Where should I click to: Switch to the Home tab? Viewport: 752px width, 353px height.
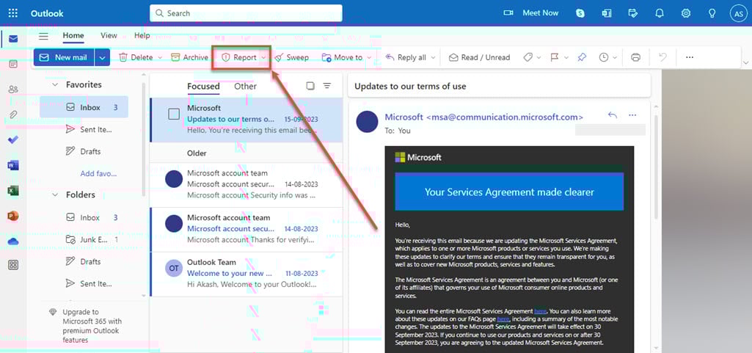(73, 35)
